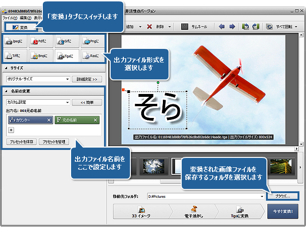Switch to the 変換 tab

[x=21, y=27]
